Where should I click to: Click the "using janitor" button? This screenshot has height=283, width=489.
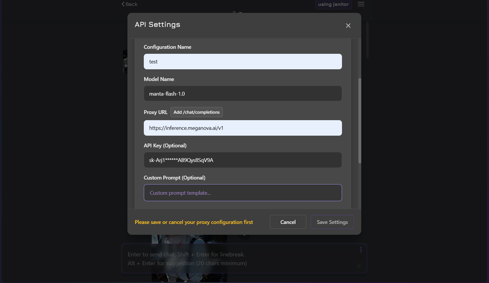coord(333,4)
